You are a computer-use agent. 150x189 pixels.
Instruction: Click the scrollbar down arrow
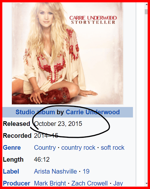(147, 183)
